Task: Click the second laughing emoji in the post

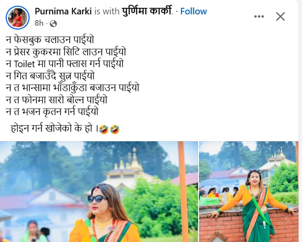Action: [x=115, y=129]
